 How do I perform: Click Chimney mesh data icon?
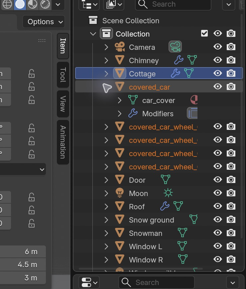pos(192,60)
